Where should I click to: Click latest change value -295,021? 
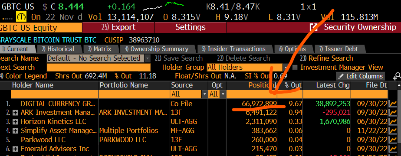(336, 113)
